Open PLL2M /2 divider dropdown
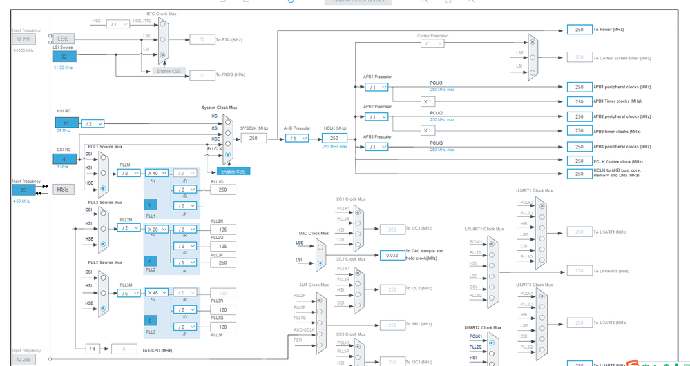Screen dimensions: 690x366 (x=128, y=228)
